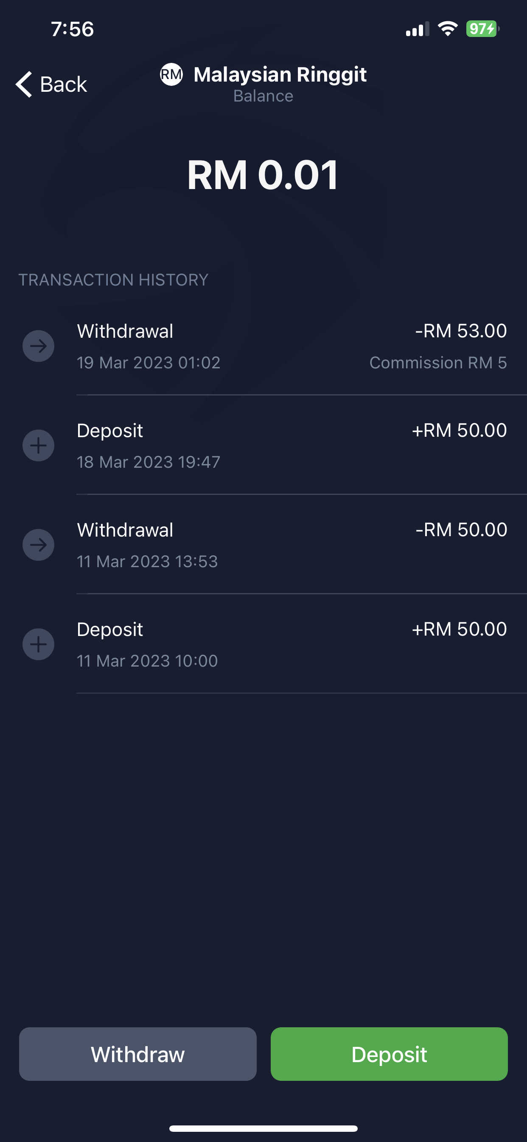Tap the battery indicator in status bar
527x1142 pixels.
pyautogui.click(x=482, y=29)
